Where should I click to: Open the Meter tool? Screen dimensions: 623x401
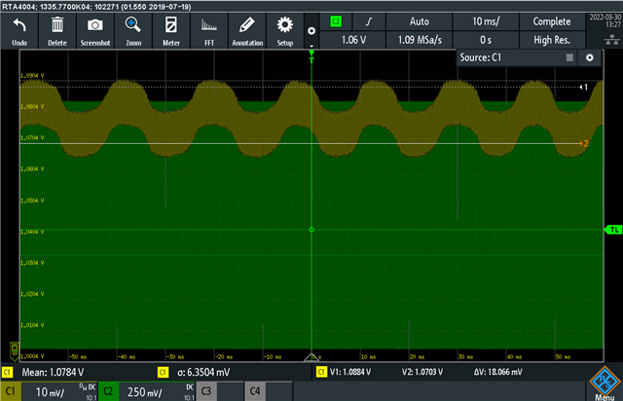(171, 31)
